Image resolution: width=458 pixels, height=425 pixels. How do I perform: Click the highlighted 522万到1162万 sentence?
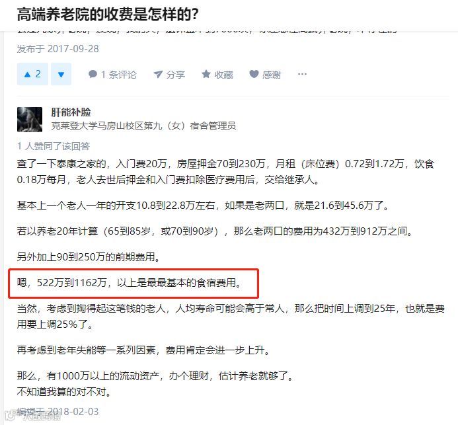click(x=130, y=283)
